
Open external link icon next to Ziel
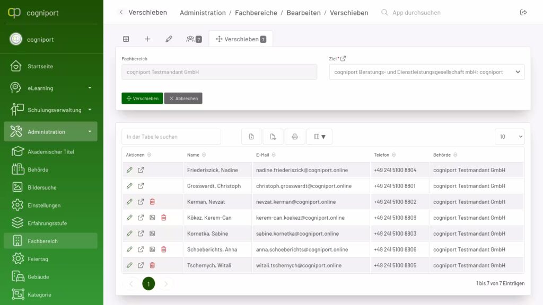[343, 59]
